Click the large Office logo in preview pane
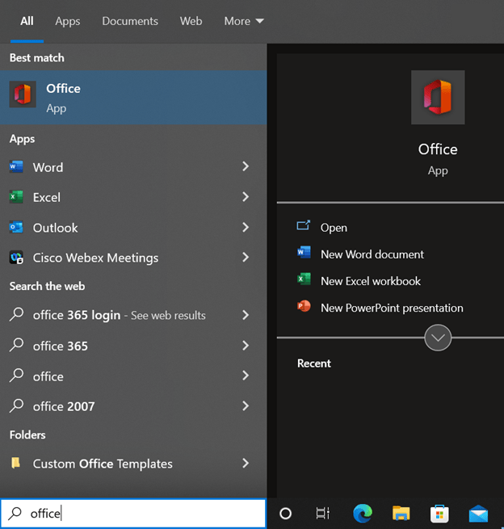The image size is (504, 529). (438, 97)
